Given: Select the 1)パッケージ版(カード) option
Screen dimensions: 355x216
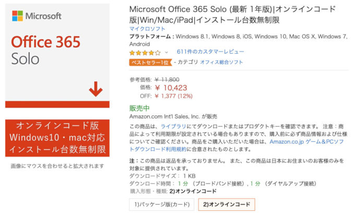Looking at the screenshot, I should 162,205.
